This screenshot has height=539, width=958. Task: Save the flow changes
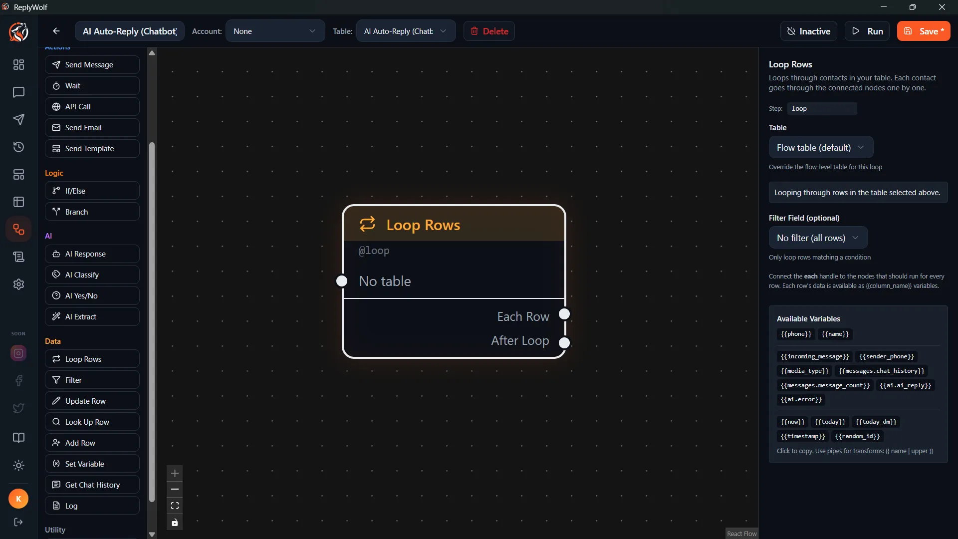click(924, 31)
